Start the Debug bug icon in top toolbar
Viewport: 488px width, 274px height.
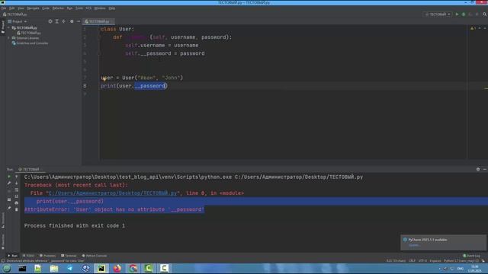coord(464,14)
